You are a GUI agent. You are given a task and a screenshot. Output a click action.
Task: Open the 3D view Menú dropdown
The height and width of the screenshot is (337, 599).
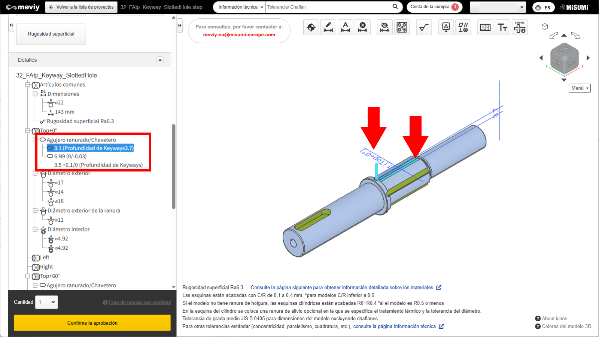pyautogui.click(x=580, y=88)
